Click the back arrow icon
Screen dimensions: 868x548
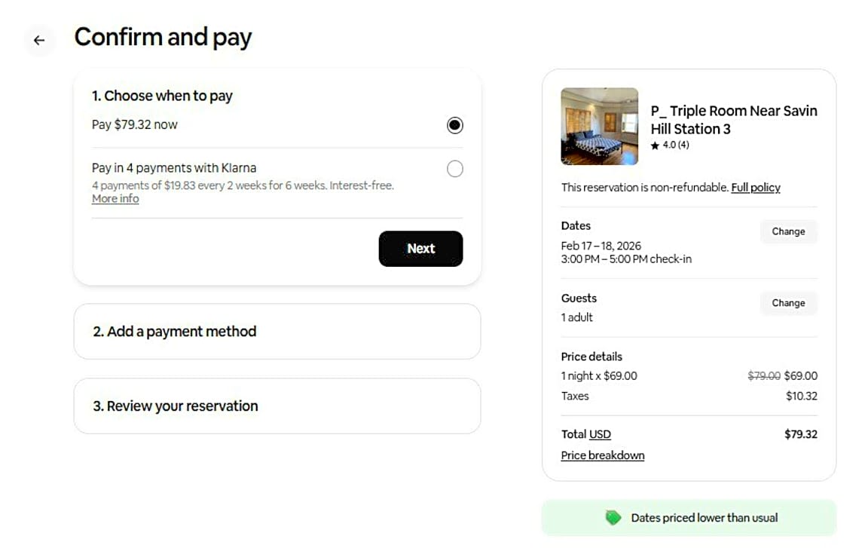pyautogui.click(x=39, y=41)
